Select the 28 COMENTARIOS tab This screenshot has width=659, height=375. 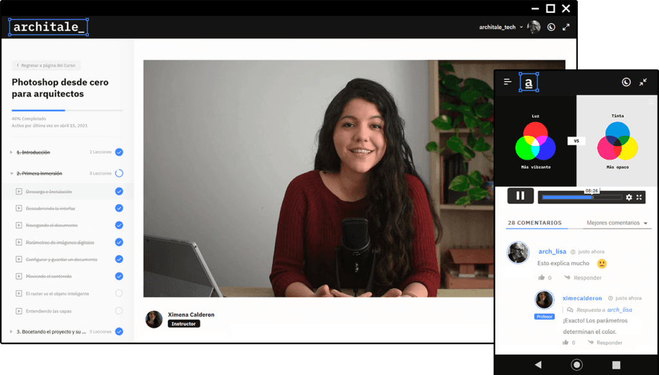click(535, 223)
